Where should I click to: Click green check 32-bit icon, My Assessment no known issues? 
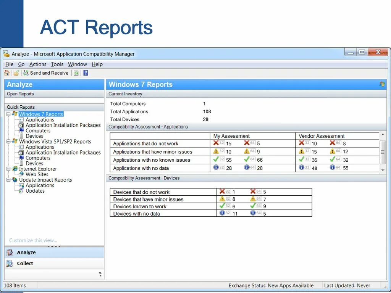[216, 159]
